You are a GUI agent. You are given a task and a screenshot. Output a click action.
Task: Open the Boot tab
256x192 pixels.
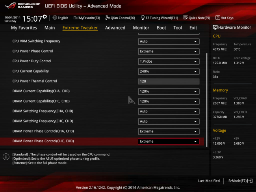click(x=161, y=28)
